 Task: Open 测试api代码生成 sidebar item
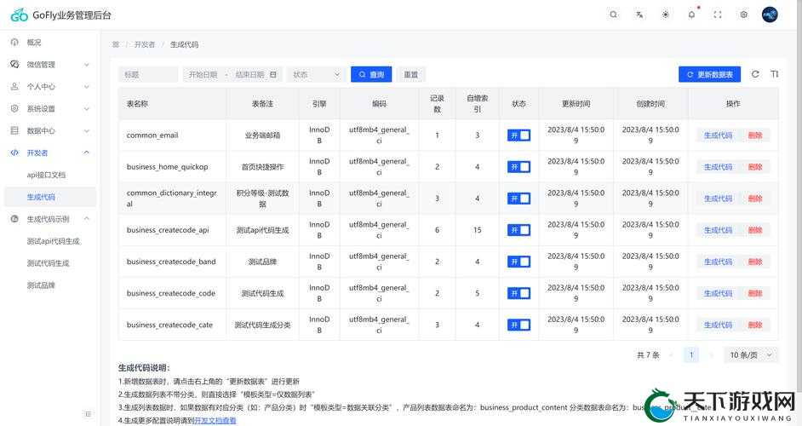pos(50,240)
